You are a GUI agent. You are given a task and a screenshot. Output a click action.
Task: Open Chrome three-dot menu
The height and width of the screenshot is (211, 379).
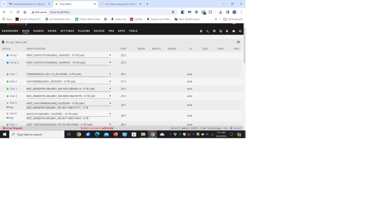(x=241, y=12)
